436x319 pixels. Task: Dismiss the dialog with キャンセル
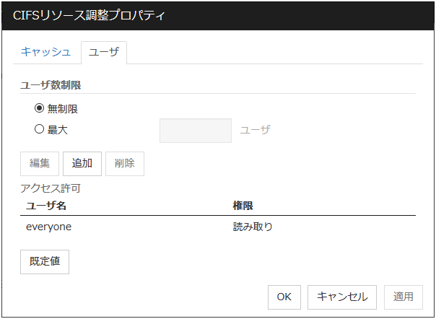[342, 296]
